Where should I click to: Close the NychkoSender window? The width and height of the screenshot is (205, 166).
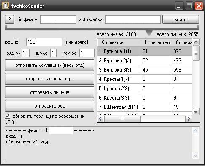click(x=199, y=6)
